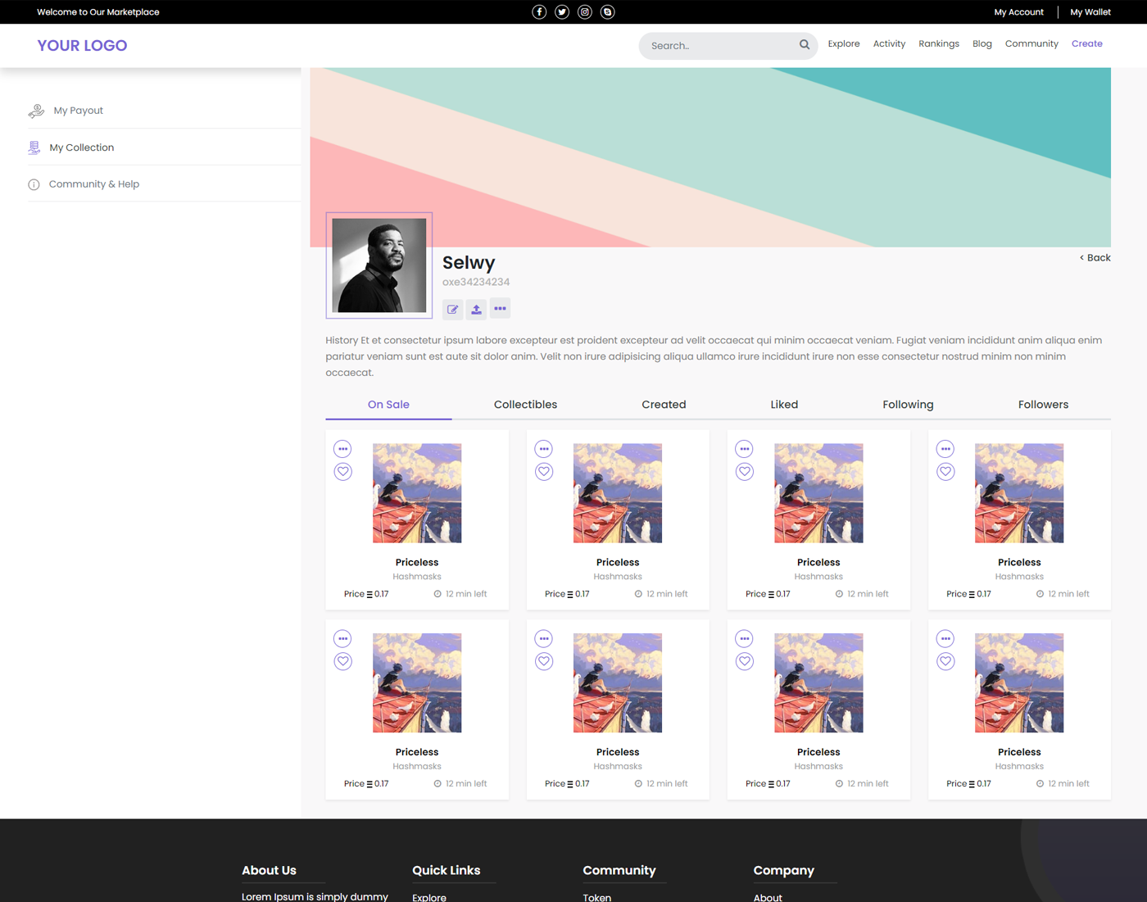Open the Instagram social link
This screenshot has width=1147, height=902.
pyautogui.click(x=585, y=11)
